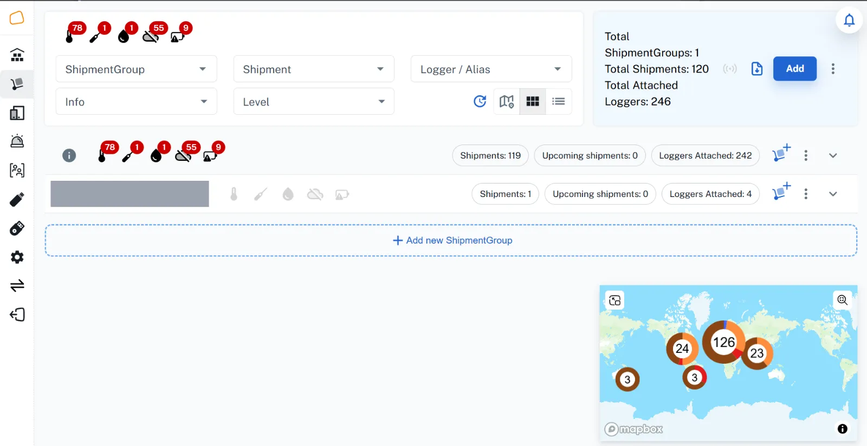This screenshot has height=446, width=867.
Task: Add shipment to group with 242 loggers
Action: tap(781, 153)
